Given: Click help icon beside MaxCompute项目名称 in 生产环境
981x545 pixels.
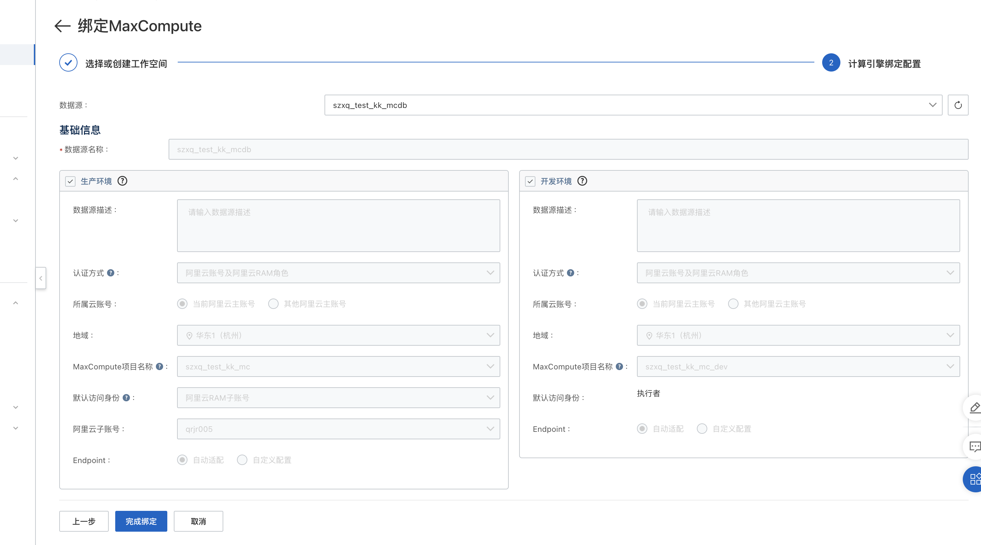Looking at the screenshot, I should 159,366.
